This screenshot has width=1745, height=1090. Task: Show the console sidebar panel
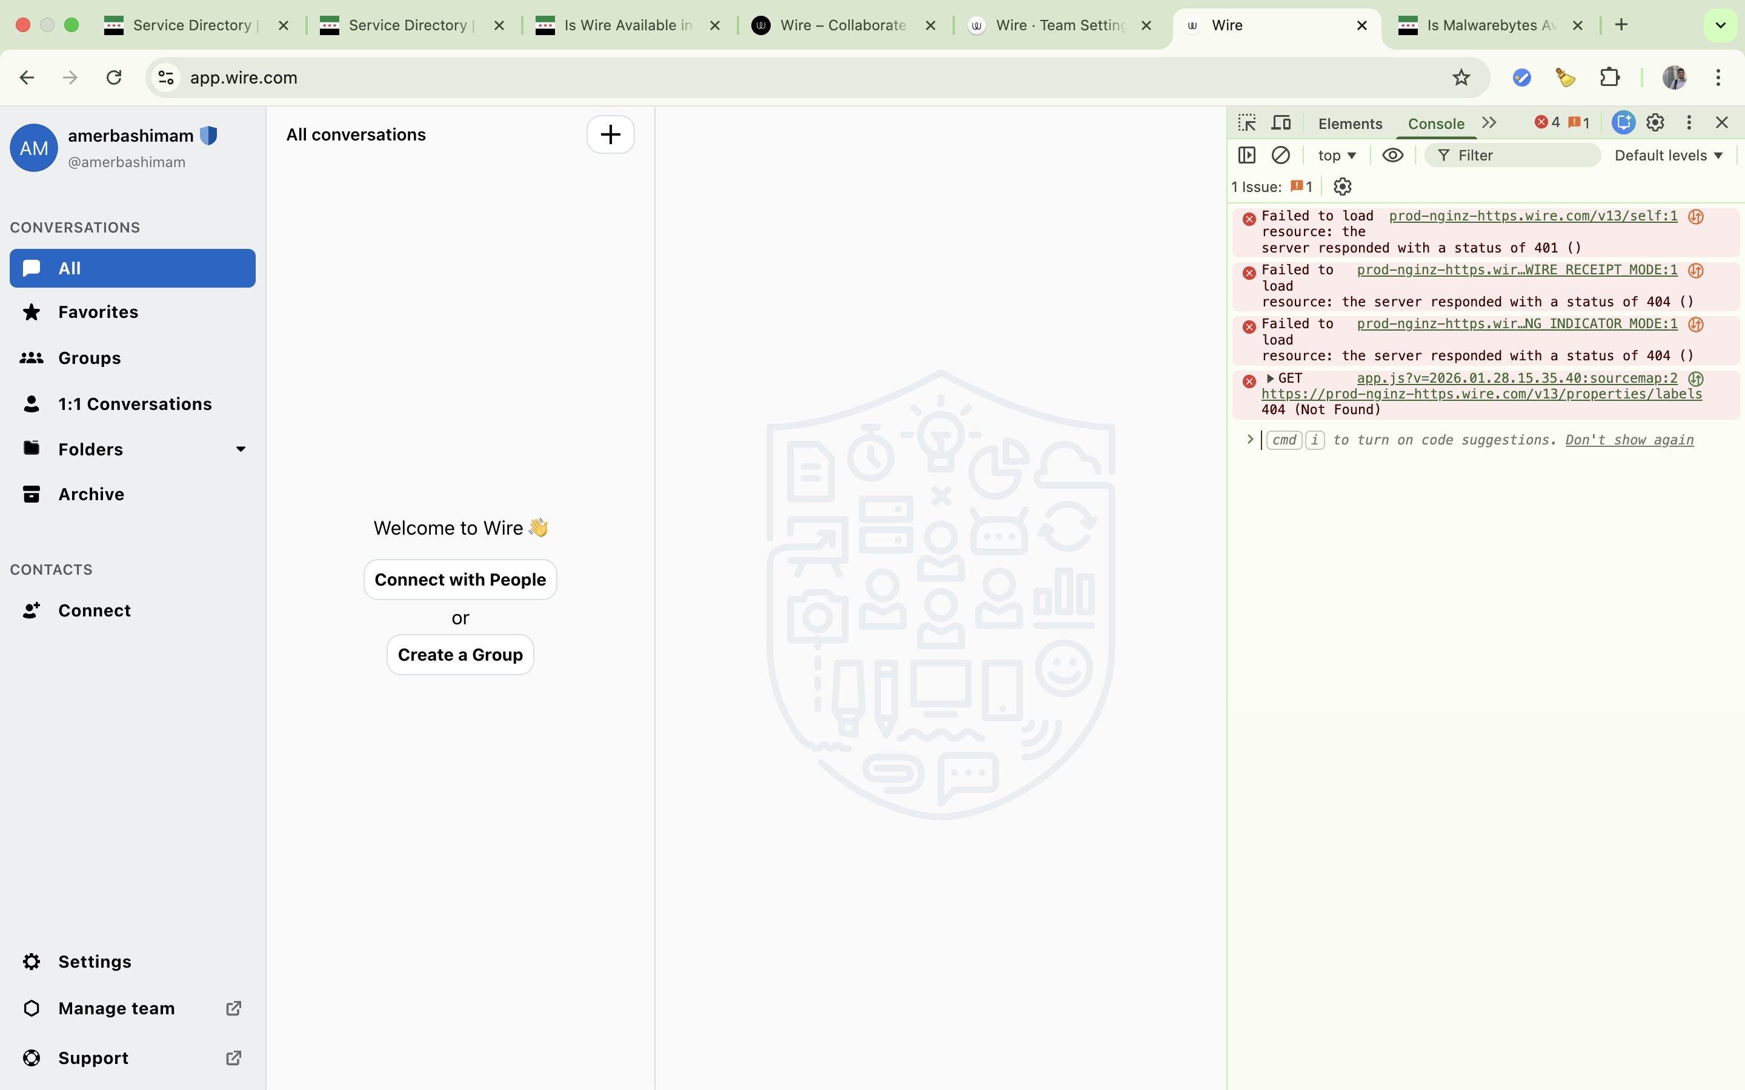tap(1247, 155)
